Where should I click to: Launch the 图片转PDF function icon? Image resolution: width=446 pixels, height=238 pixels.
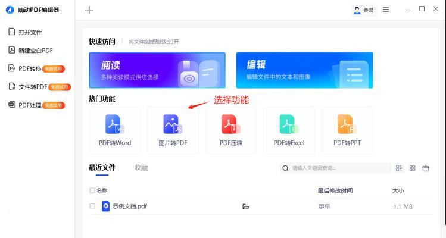(173, 124)
